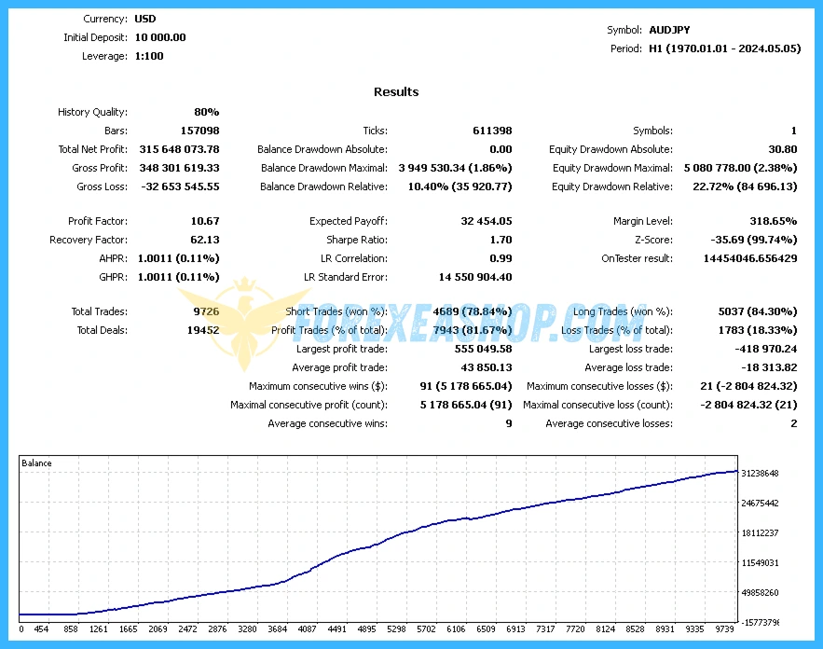Select the Equity Drawdown Maximal value

click(x=740, y=168)
